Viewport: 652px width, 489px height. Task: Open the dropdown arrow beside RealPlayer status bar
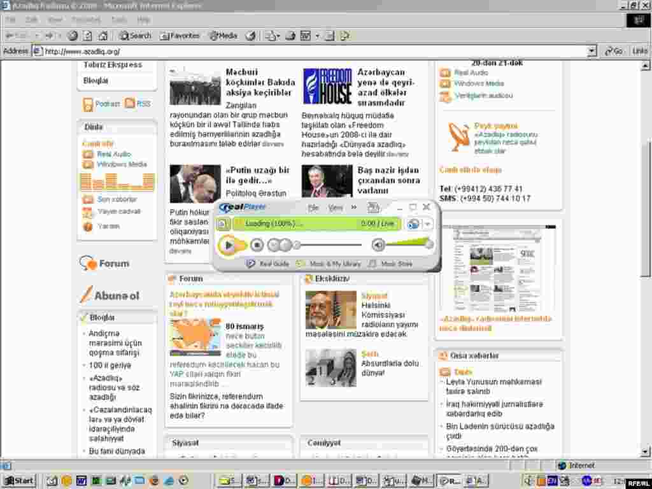[x=428, y=223]
